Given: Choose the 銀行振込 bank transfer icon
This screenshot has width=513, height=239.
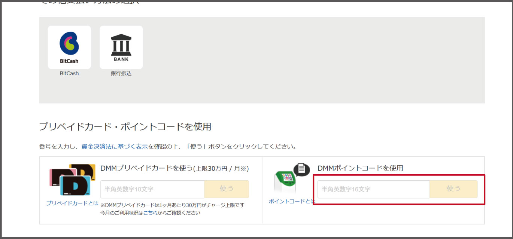Looking at the screenshot, I should click(121, 47).
